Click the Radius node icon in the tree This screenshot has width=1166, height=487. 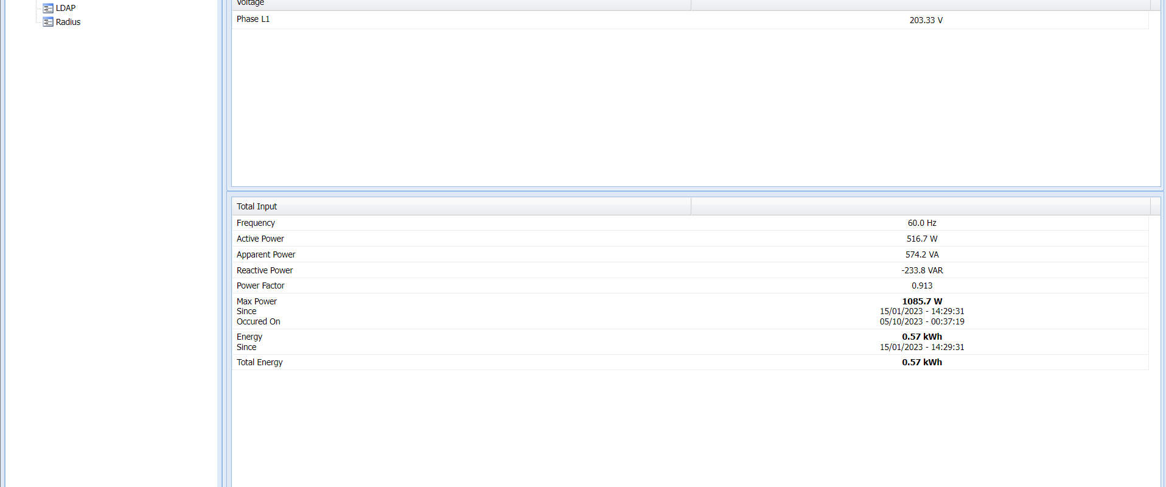click(48, 22)
